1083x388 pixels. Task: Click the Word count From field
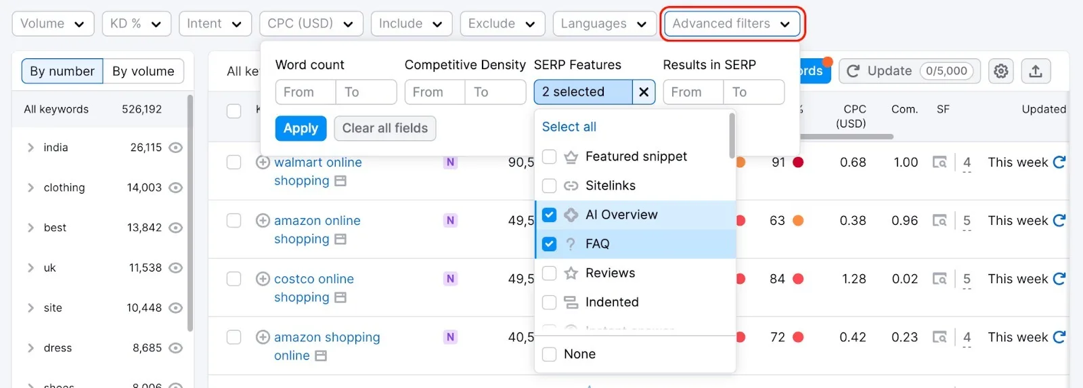(305, 92)
